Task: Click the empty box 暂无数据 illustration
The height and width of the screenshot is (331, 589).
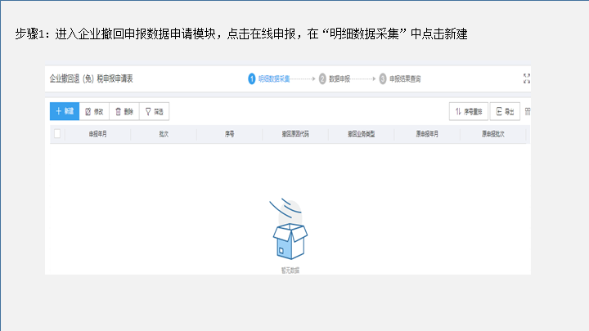Action: (290, 229)
